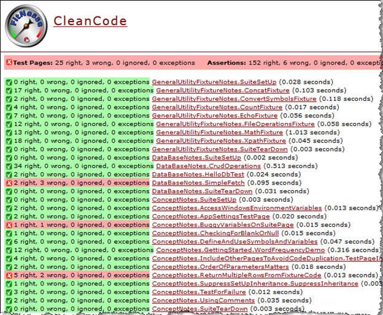Open ConceptNotes.SuiteTearDown link
Viewport: 383px width, 315px height.
pos(199,309)
